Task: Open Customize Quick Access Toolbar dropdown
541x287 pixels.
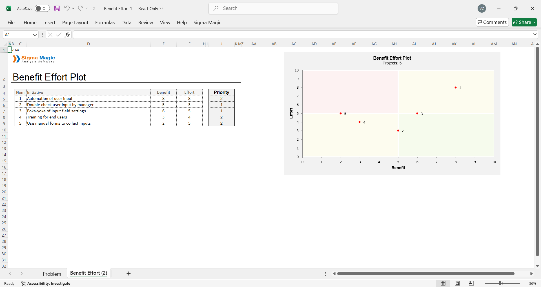Action: tap(94, 9)
